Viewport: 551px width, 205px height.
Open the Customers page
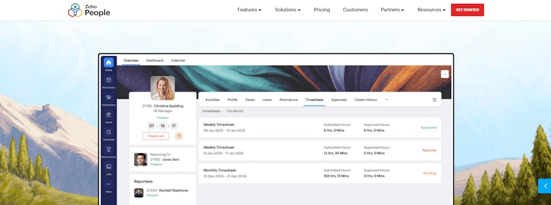coord(355,10)
